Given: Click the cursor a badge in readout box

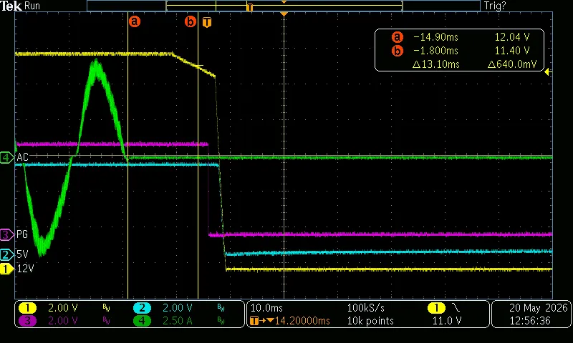Looking at the screenshot, I should click(x=398, y=37).
